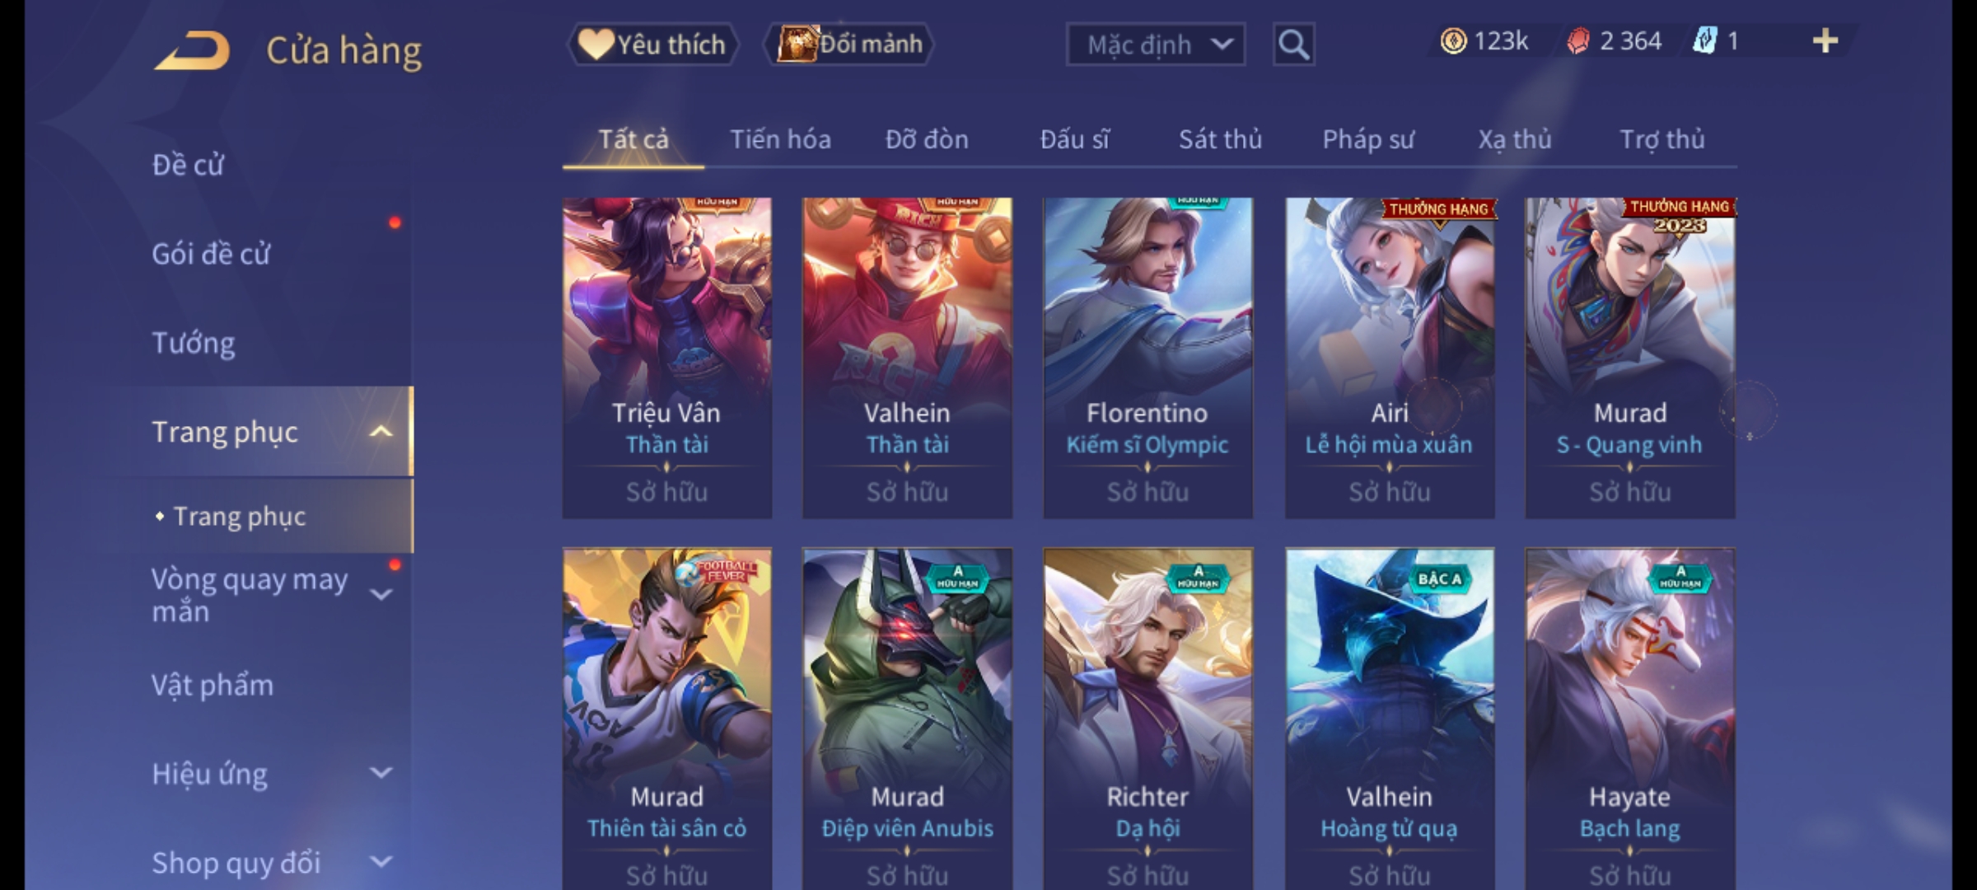1977x890 pixels.
Task: Open the Tướng sidebar menu
Action: point(194,343)
